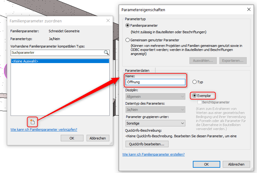Choose the Typ radio button
257x173 pixels.
pyautogui.click(x=195, y=82)
